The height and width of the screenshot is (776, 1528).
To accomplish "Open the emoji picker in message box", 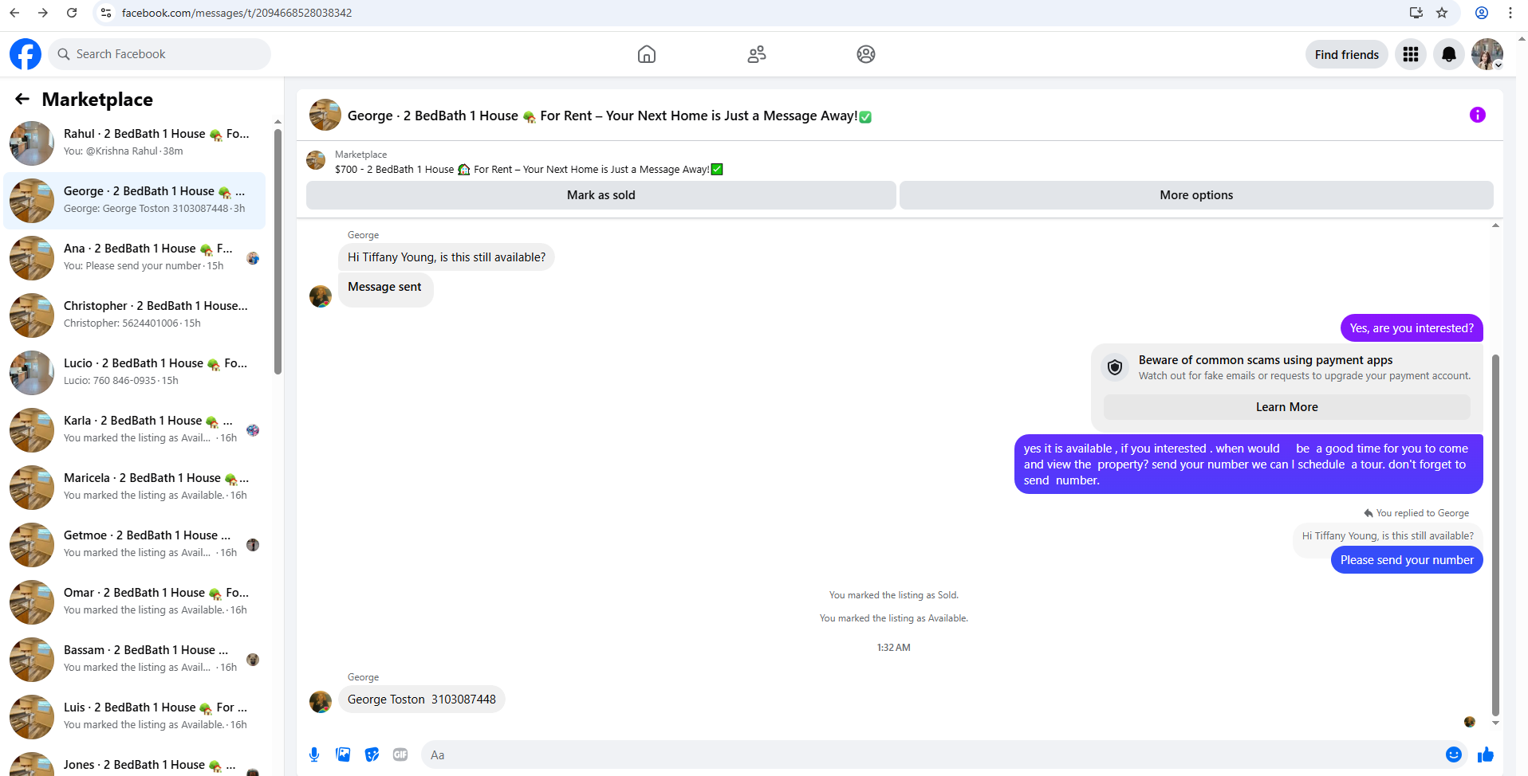I will pos(1454,754).
